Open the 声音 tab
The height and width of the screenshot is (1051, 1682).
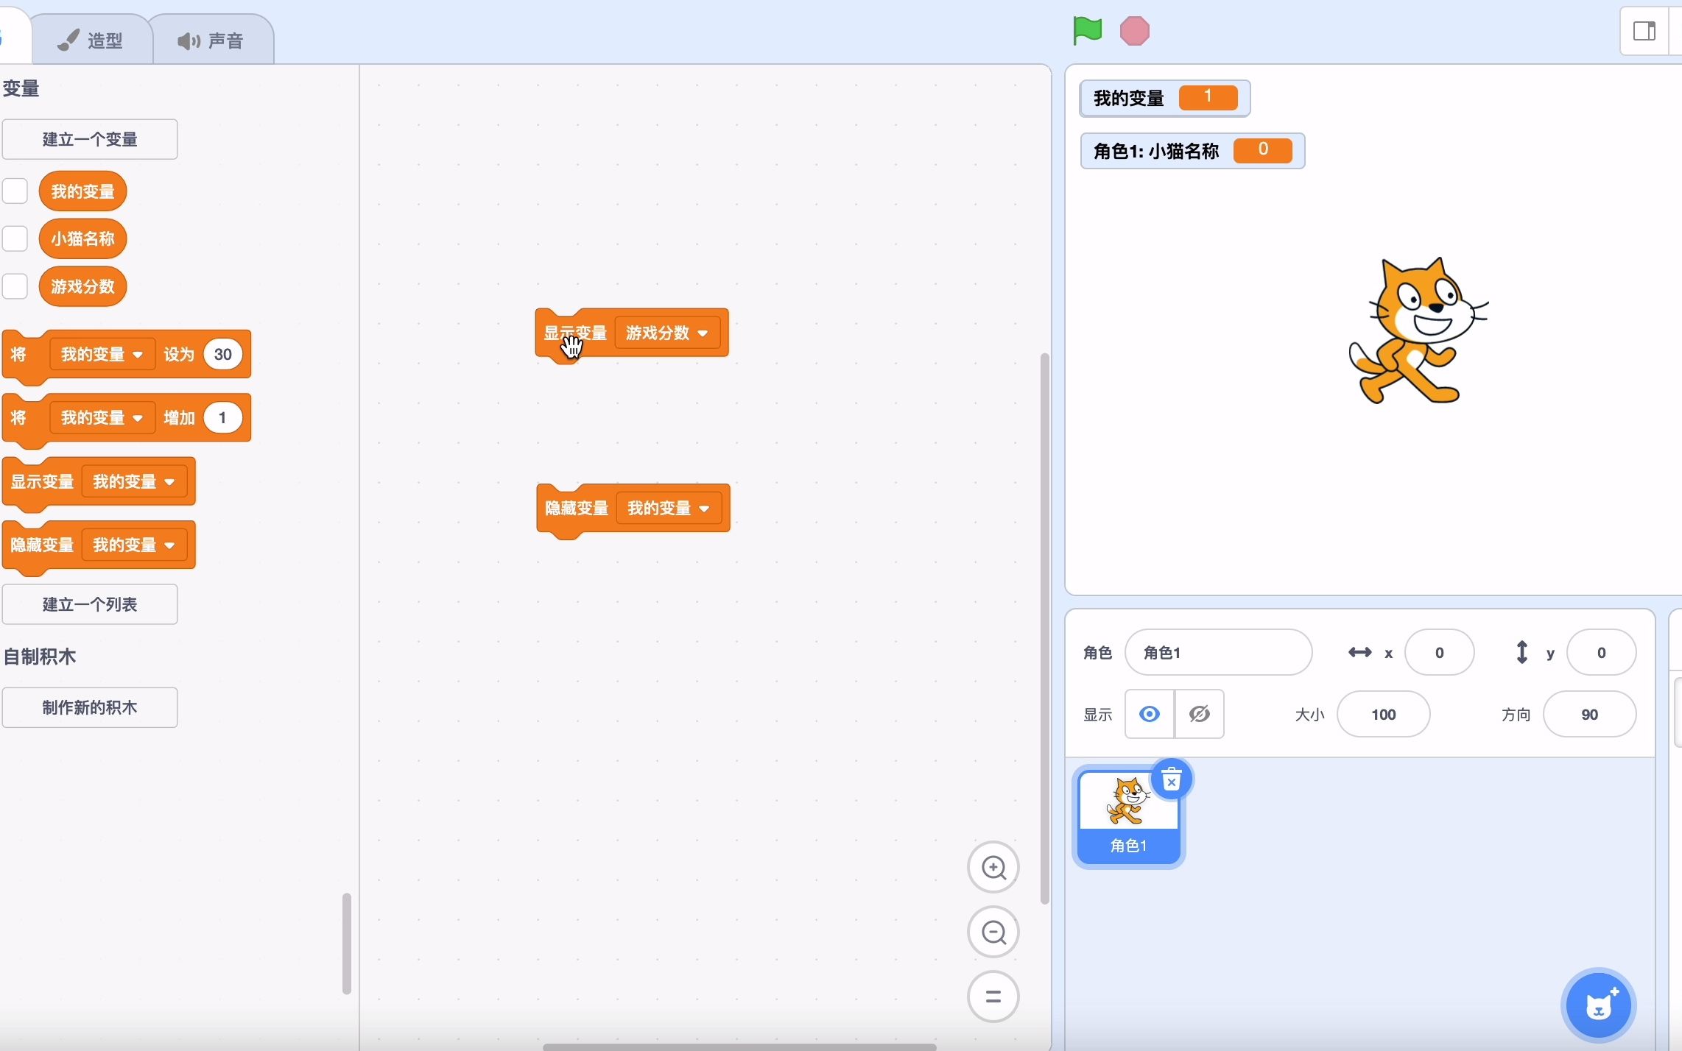coord(211,40)
